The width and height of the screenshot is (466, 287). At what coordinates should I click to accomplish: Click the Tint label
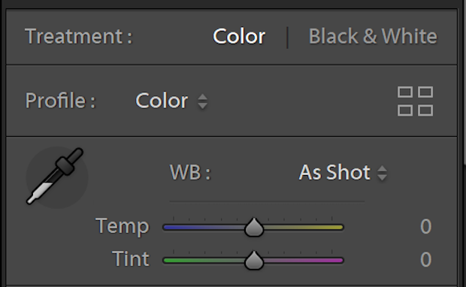[131, 259]
